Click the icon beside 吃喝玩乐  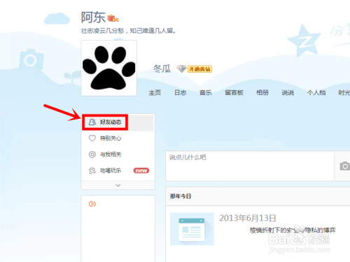92,170
